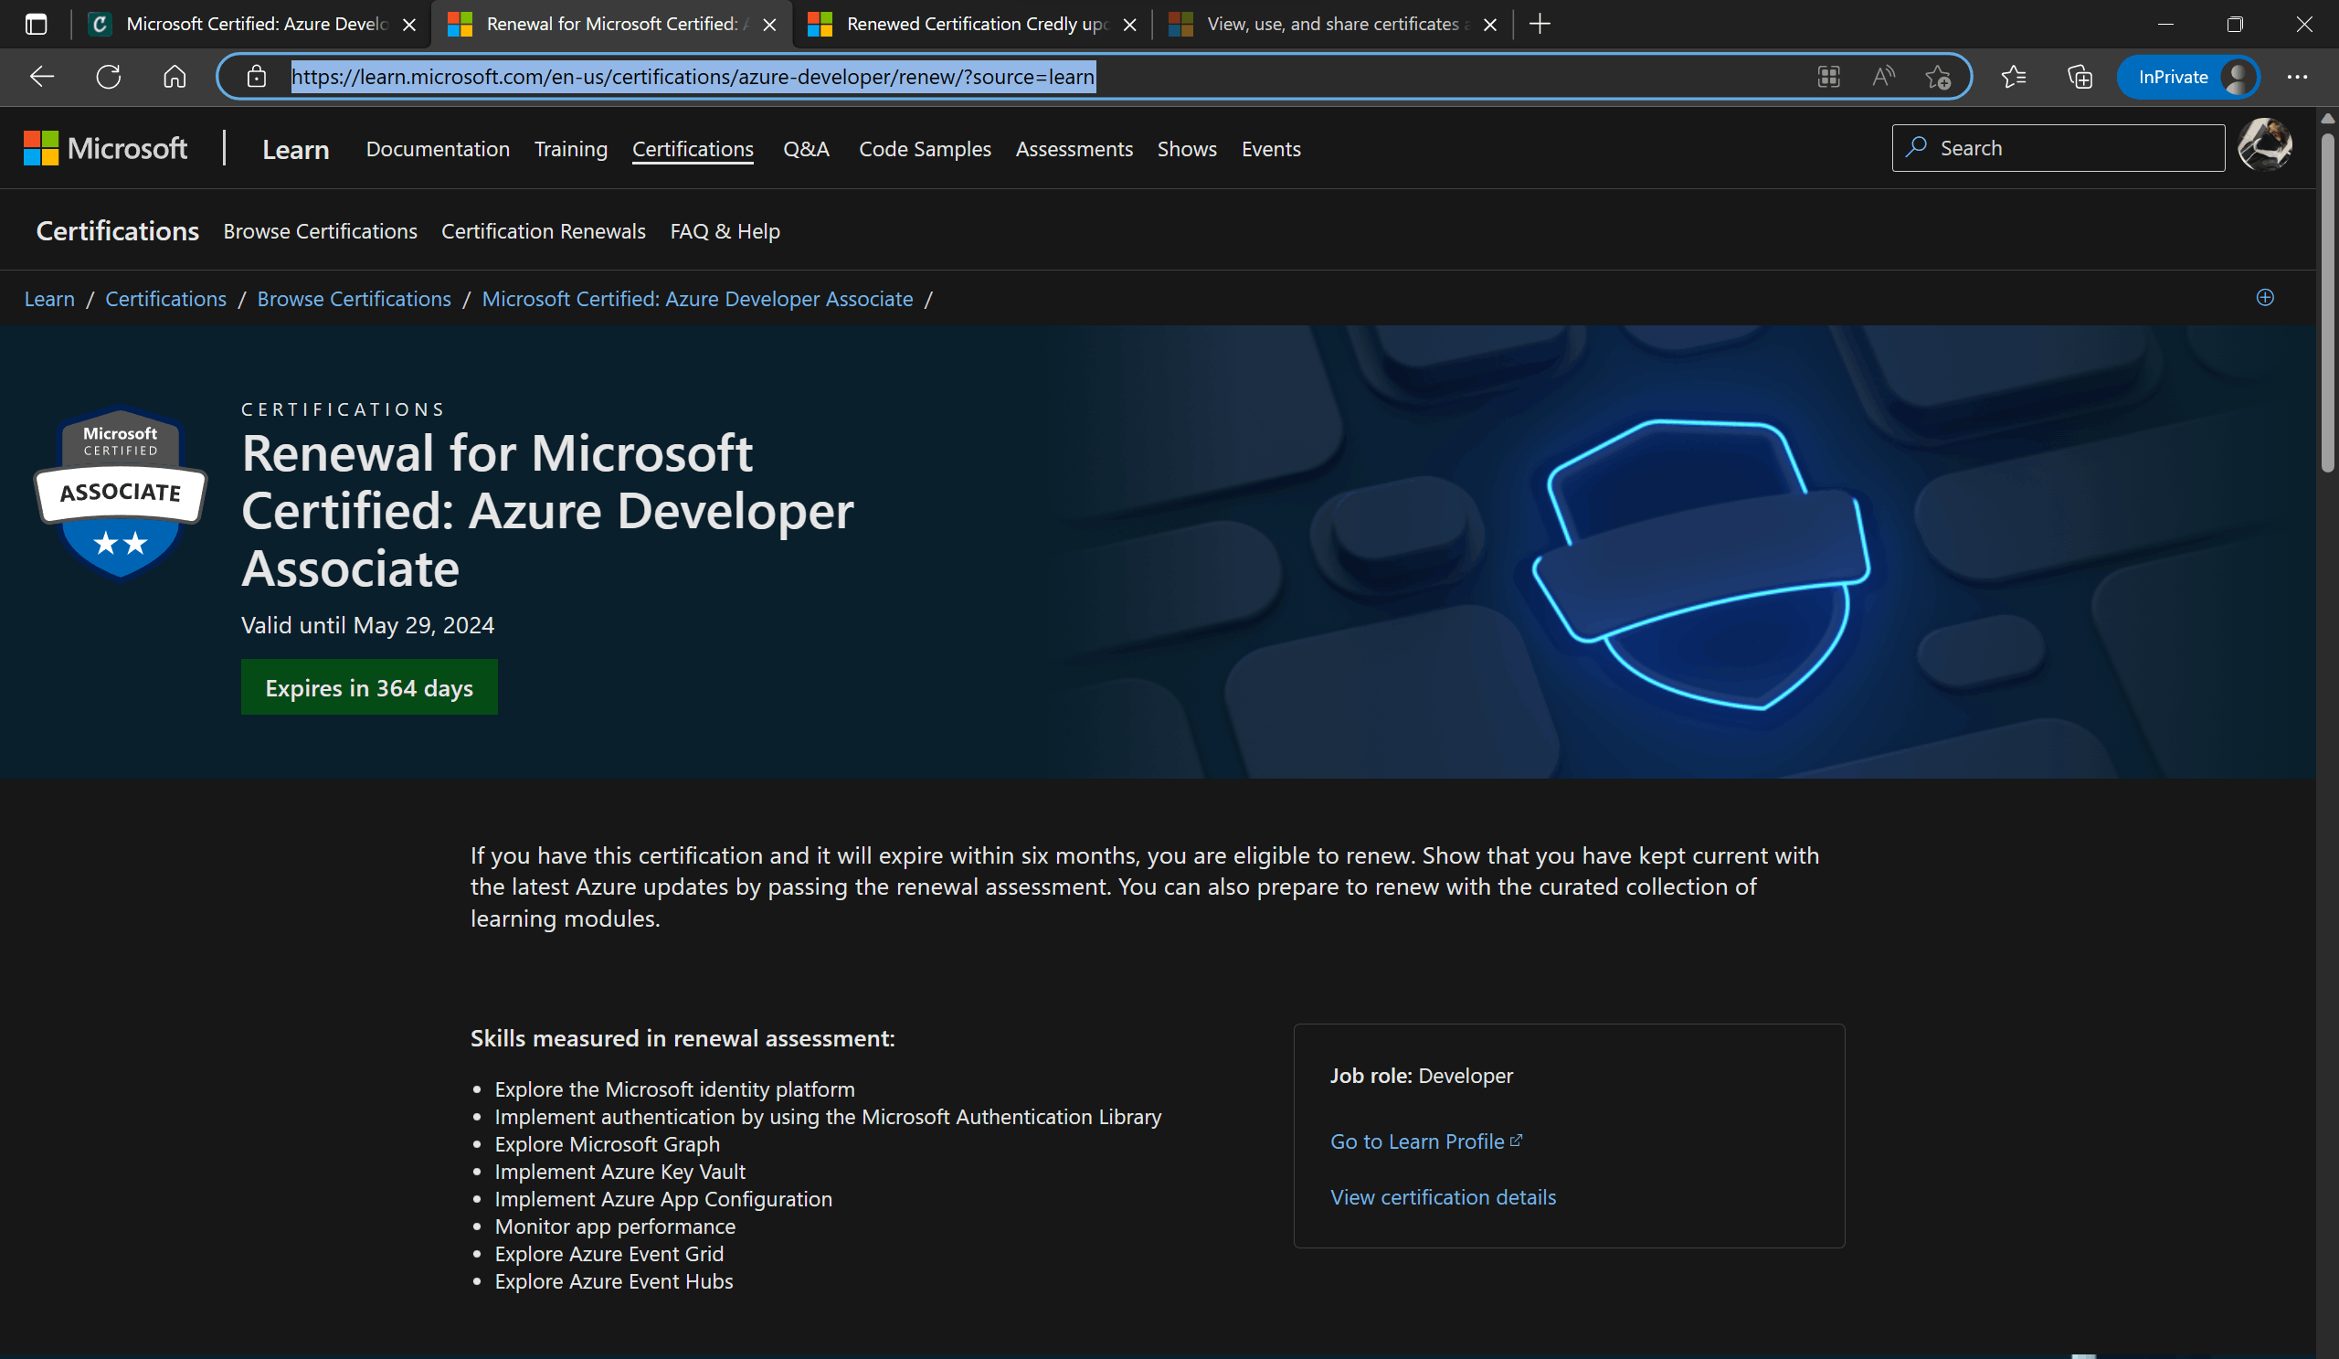
Task: Click 'Monitor app performance' list item
Action: [615, 1226]
